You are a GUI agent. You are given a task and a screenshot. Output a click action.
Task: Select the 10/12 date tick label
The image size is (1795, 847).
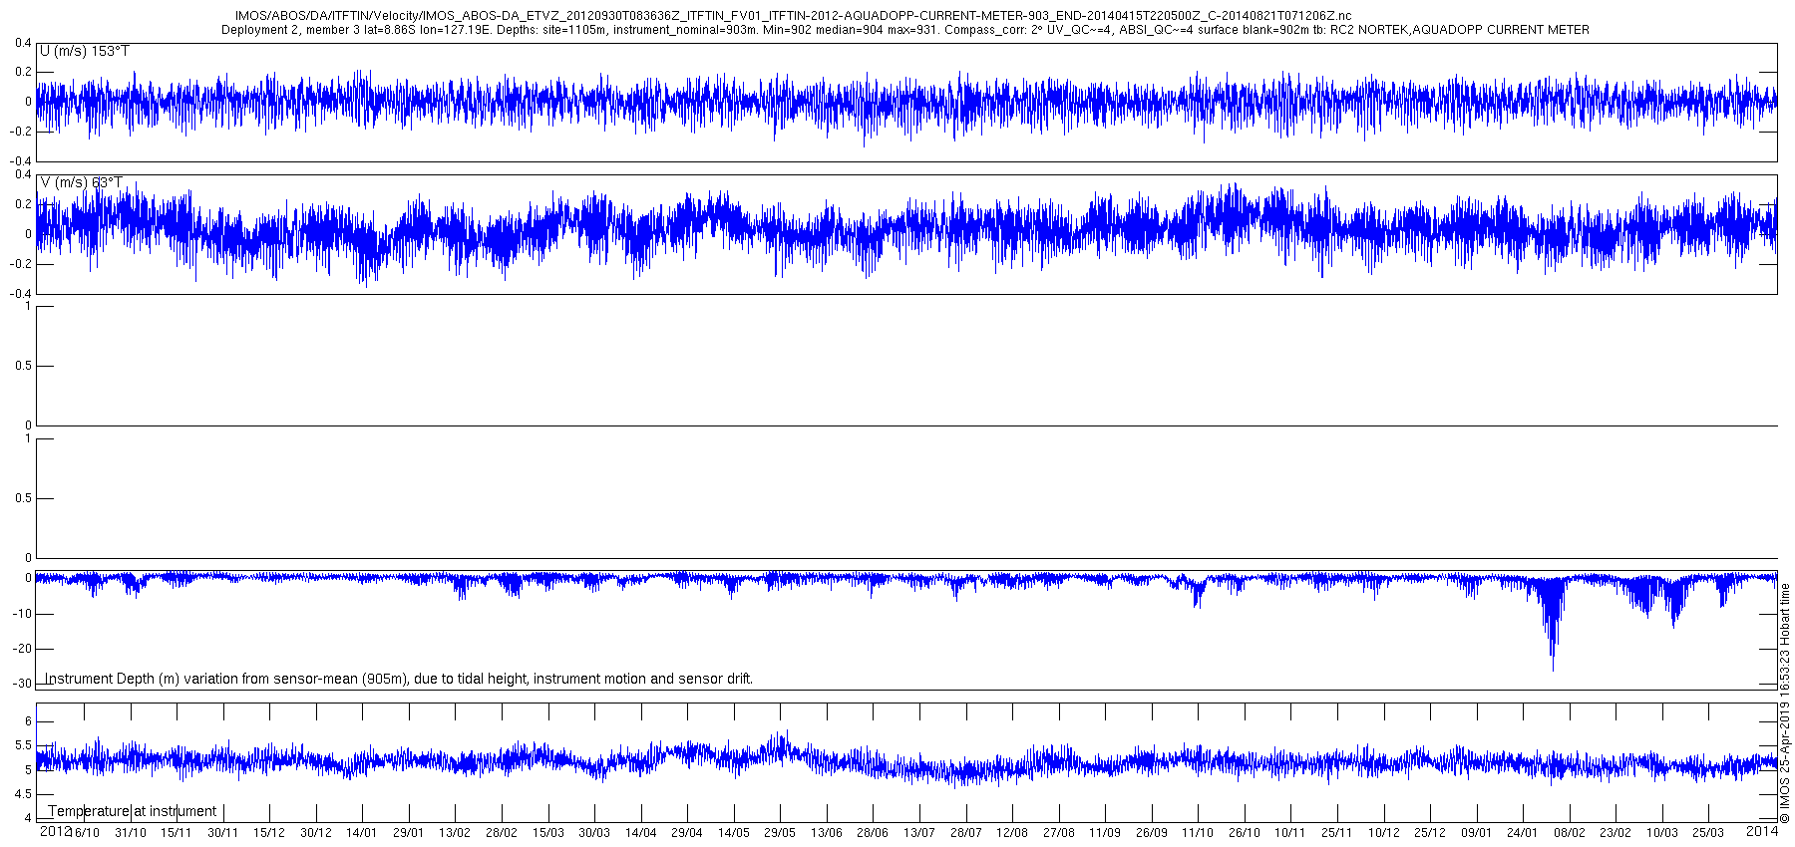[1383, 833]
